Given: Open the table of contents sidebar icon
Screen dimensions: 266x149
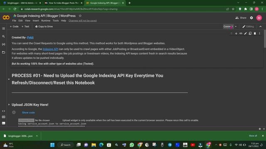Looking at the screenshot, I should click(x=3, y=29).
